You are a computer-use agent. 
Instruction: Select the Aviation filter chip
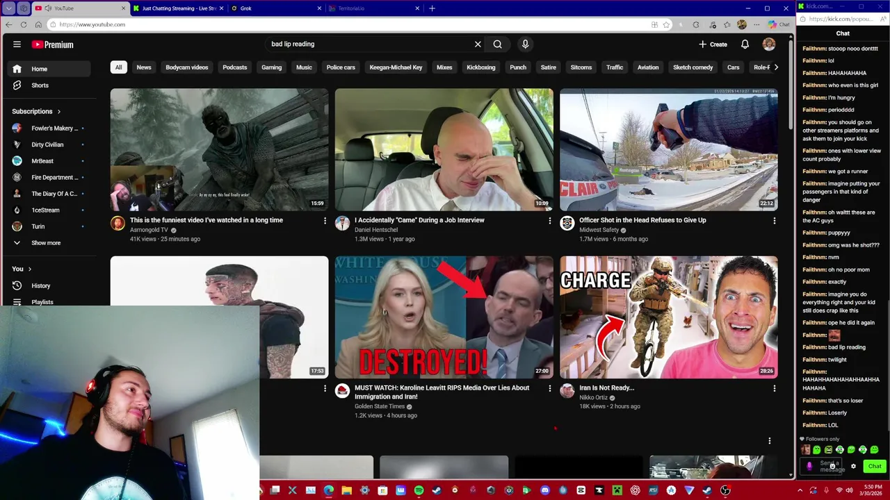pos(648,67)
